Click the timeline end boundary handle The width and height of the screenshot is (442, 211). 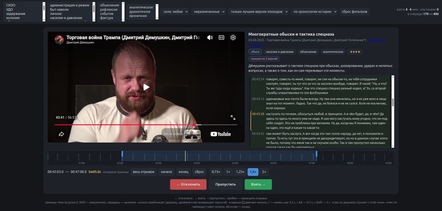point(316,154)
